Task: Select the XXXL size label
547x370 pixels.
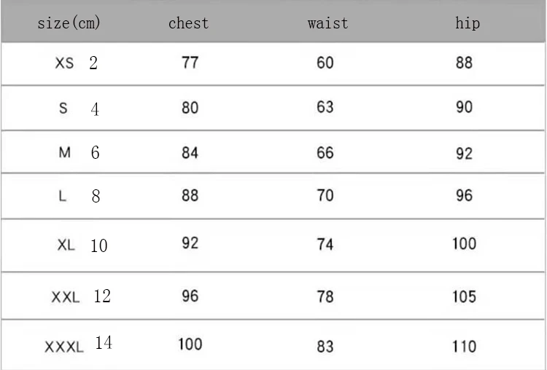Action: click(64, 347)
